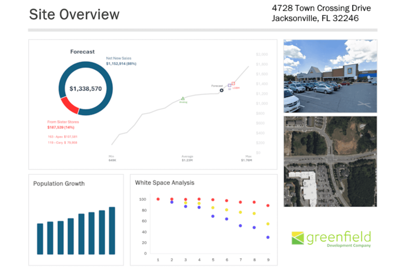Click the "163 - Apex $107,581" row
This screenshot has height=269, width=404.
point(63,137)
